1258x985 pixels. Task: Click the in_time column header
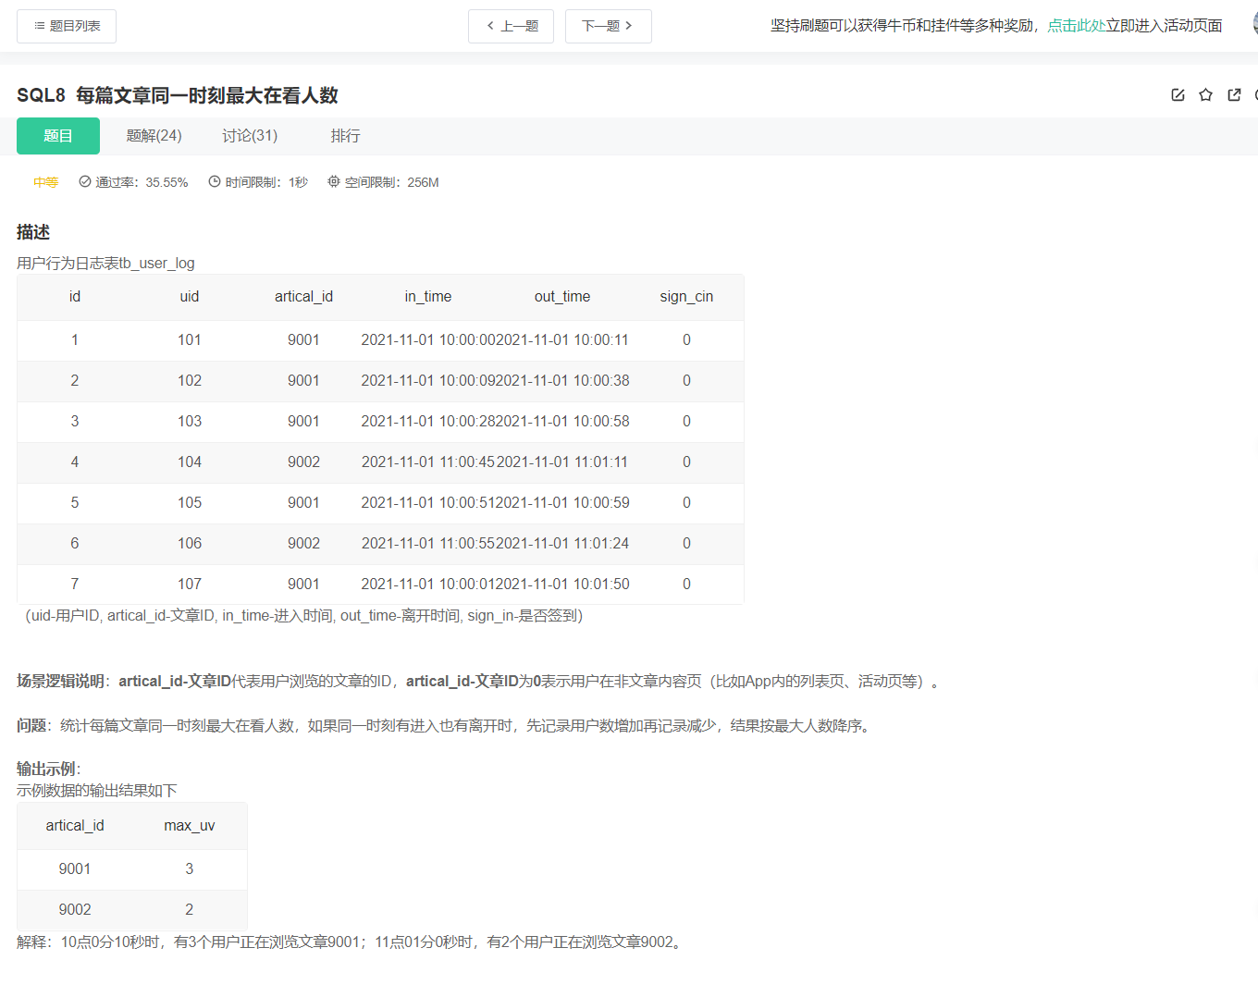[x=428, y=297]
